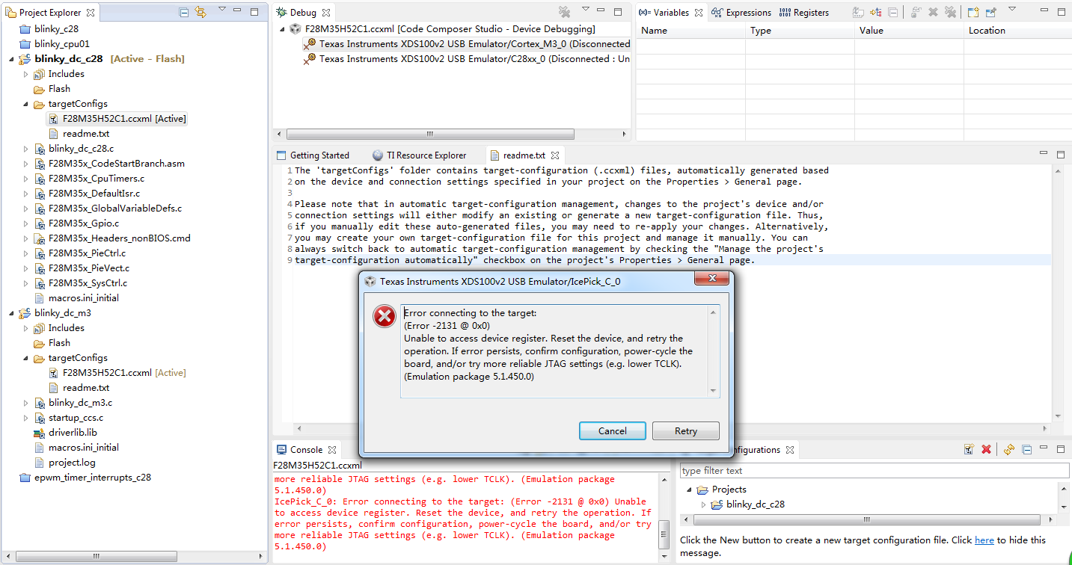Expand the blinky_dc_c28.c file node
This screenshot has height=565, width=1072.
point(25,149)
